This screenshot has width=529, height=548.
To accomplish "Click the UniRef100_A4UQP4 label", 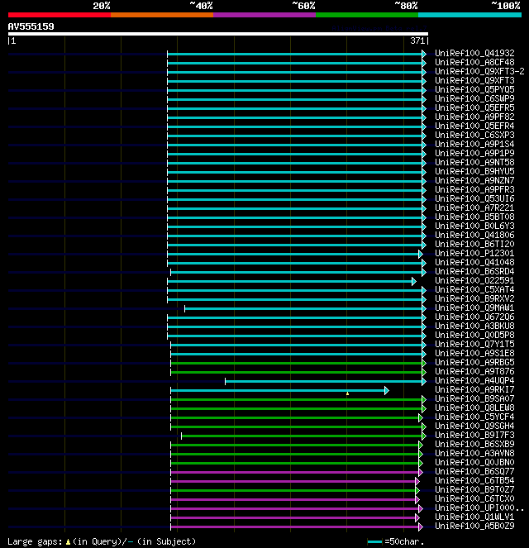I will (x=474, y=380).
